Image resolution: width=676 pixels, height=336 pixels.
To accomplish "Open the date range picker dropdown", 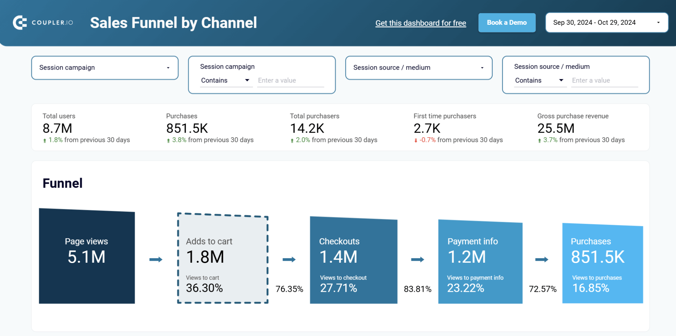I will tap(659, 22).
